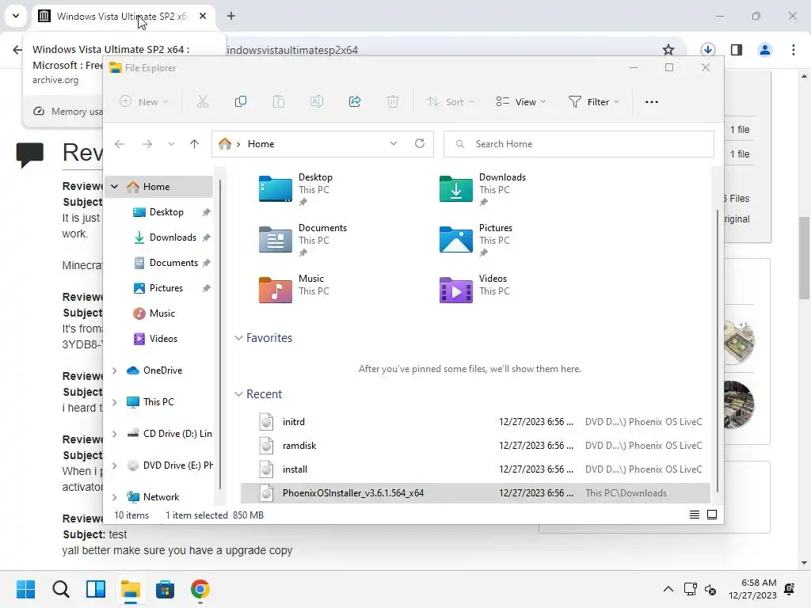Open the View dropdown menu
Viewport: 811px width, 608px height.
(x=521, y=102)
